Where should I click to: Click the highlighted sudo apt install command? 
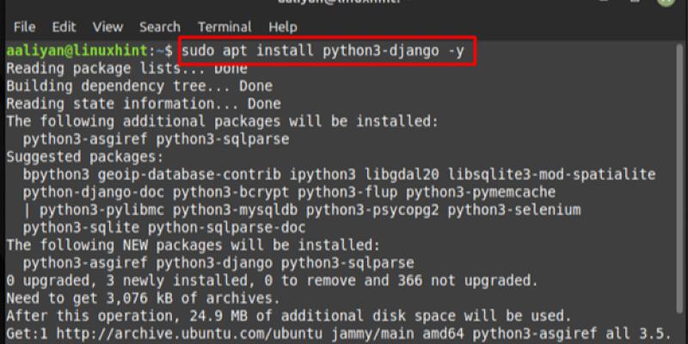pos(322,51)
